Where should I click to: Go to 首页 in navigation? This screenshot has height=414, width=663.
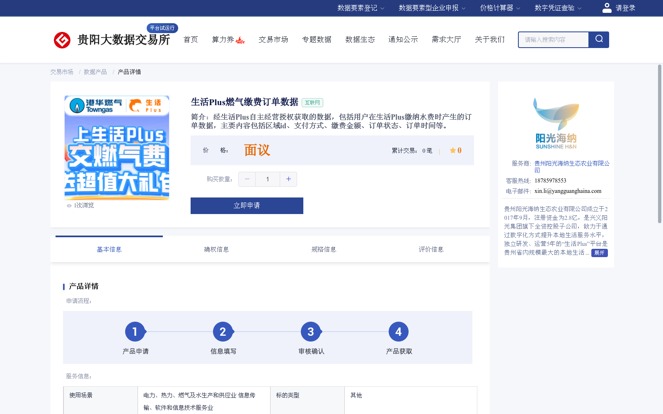[x=191, y=39]
